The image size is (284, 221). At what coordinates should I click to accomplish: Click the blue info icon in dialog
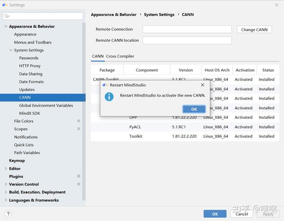pyautogui.click(x=109, y=97)
